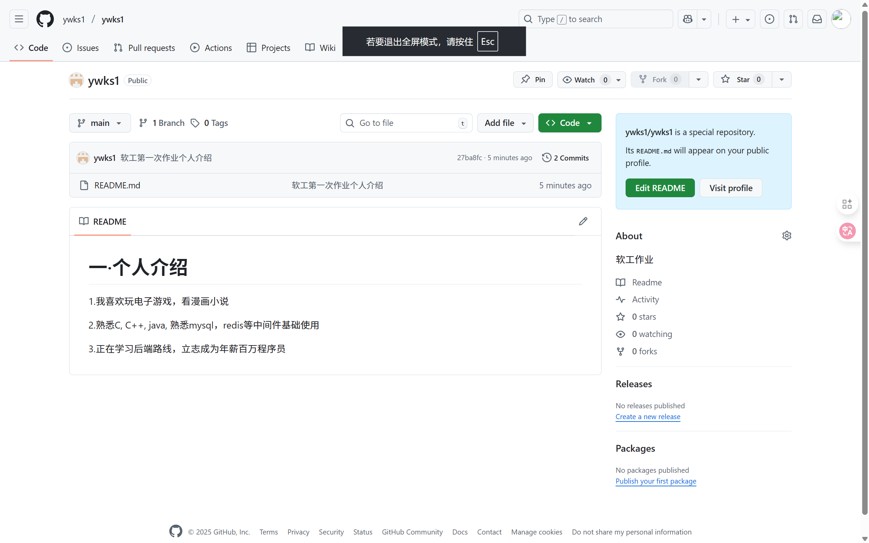Click the Visit profile button
Screen dimensions: 869x543
coord(731,188)
